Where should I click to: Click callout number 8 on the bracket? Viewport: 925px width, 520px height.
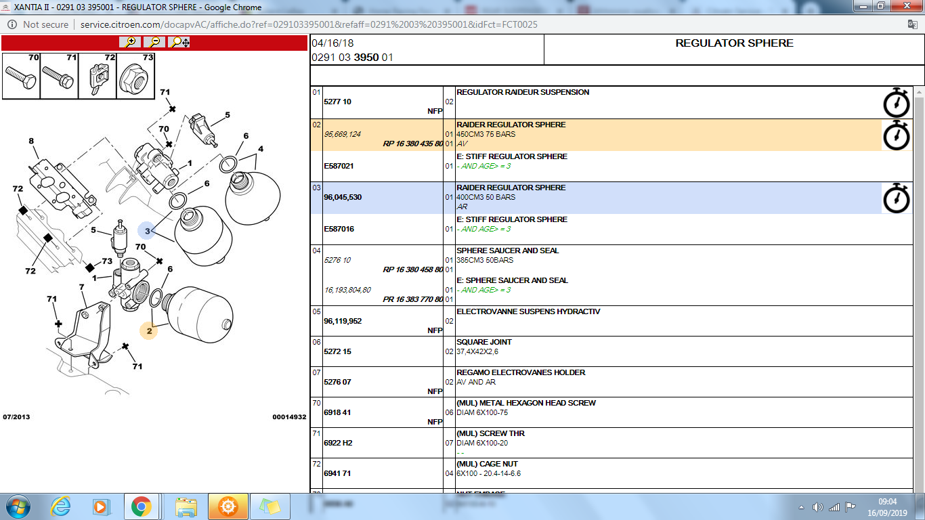[x=31, y=141]
